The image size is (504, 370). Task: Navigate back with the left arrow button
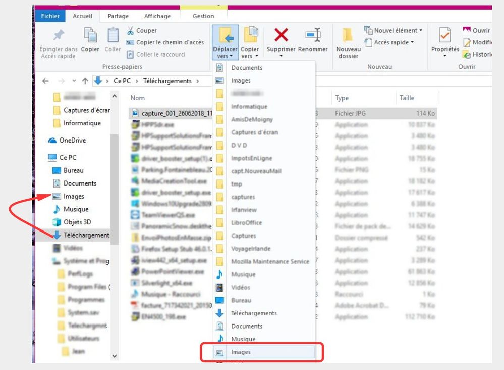click(46, 81)
